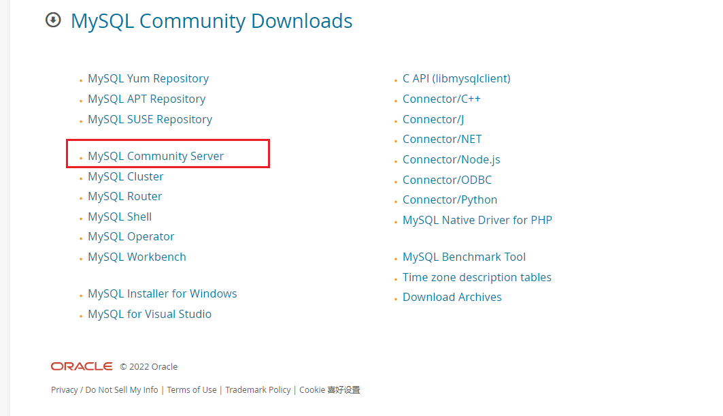Click the Connector/ODBC link
This screenshot has height=416, width=723.
click(x=448, y=180)
